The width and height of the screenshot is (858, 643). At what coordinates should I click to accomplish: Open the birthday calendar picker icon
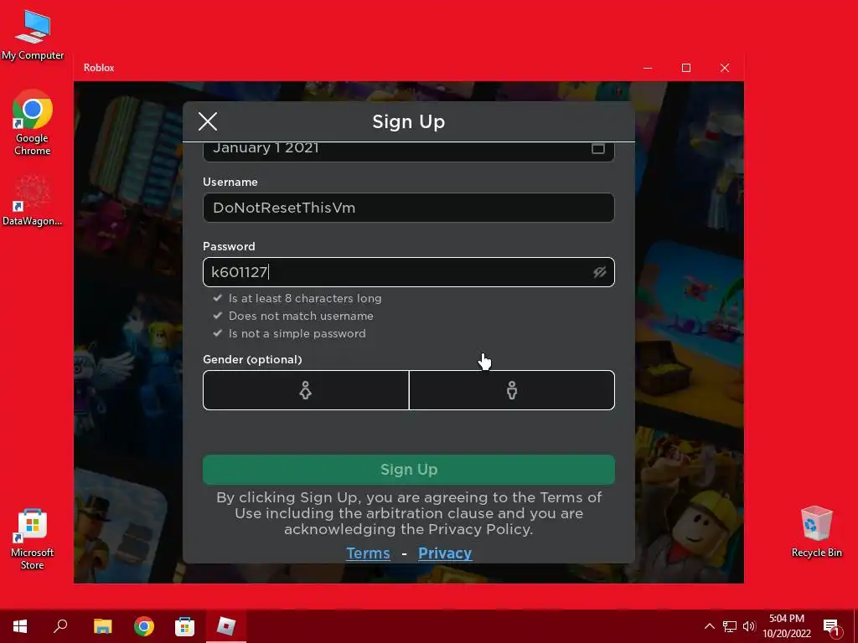click(597, 148)
